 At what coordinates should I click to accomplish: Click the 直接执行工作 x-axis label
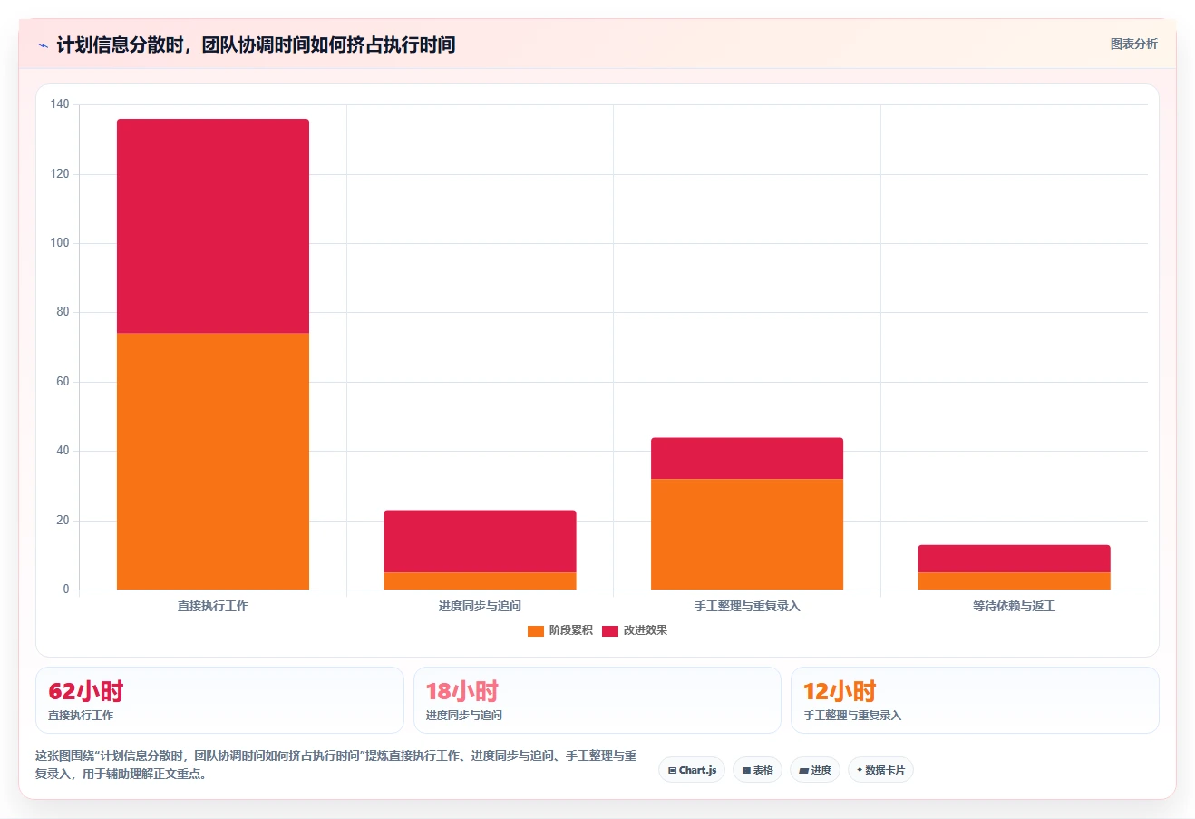click(x=213, y=606)
